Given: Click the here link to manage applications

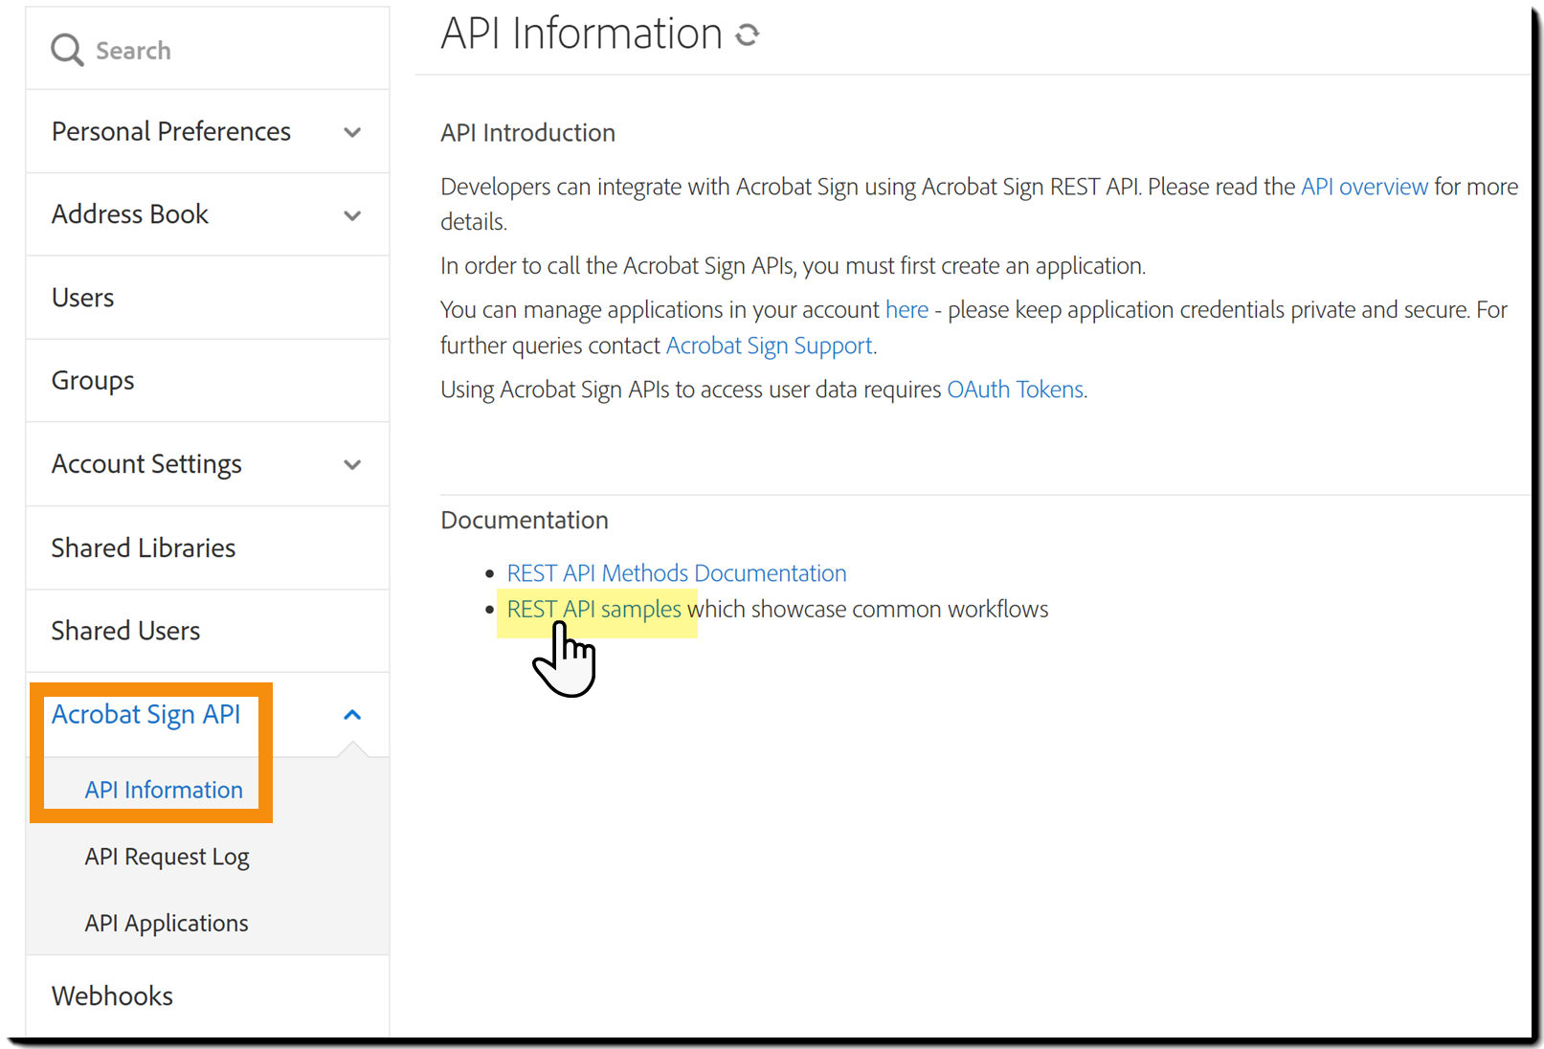Looking at the screenshot, I should pyautogui.click(x=906, y=309).
